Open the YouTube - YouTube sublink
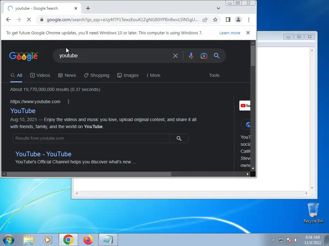The width and height of the screenshot is (329, 246). (x=43, y=154)
